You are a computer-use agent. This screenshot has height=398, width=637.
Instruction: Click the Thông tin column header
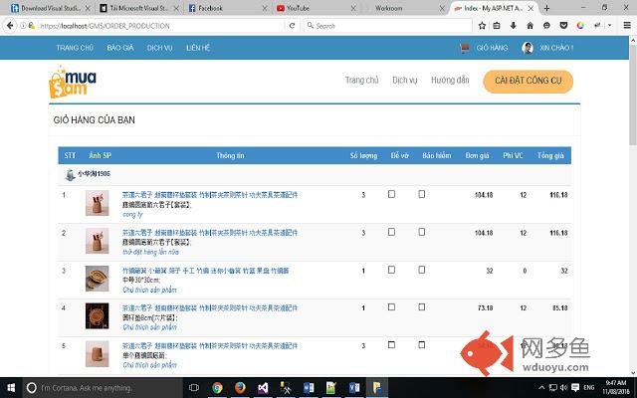(230, 155)
